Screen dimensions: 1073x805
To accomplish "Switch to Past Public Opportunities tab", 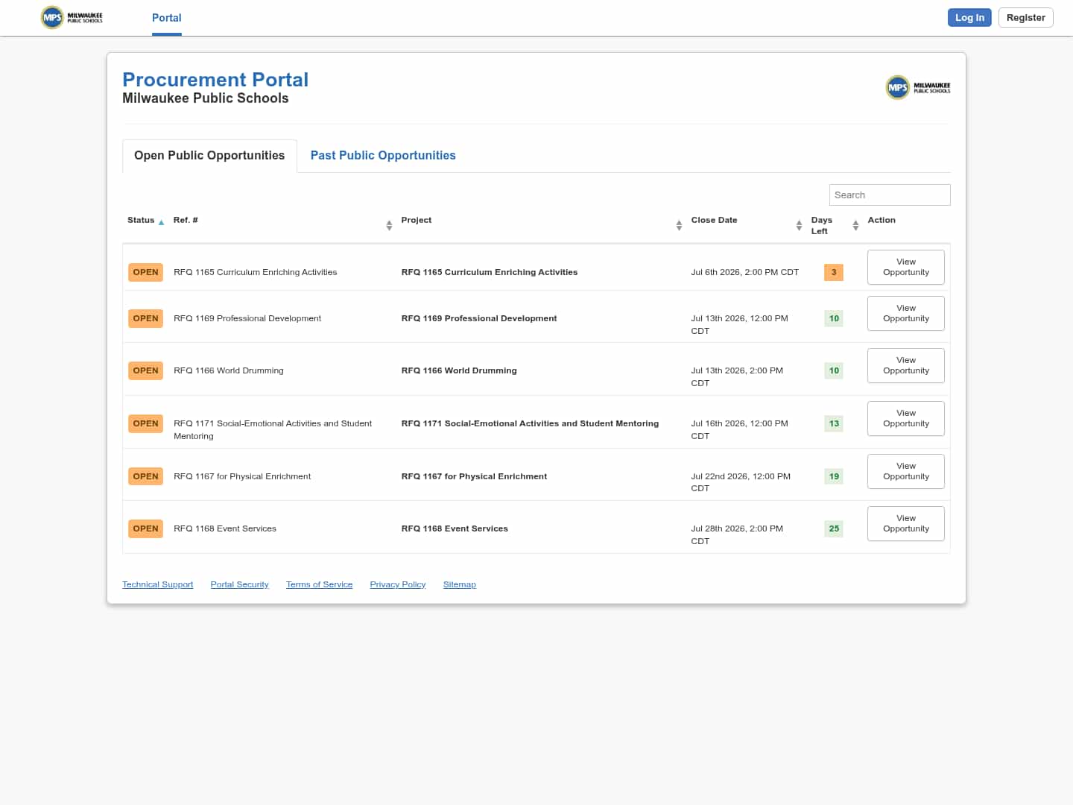I will coord(383,155).
